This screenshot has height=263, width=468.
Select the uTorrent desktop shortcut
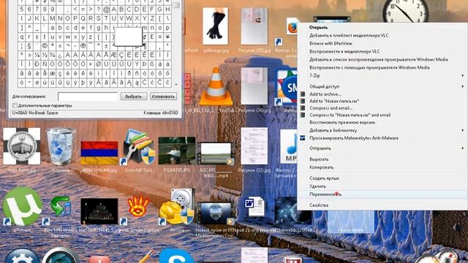click(x=23, y=206)
